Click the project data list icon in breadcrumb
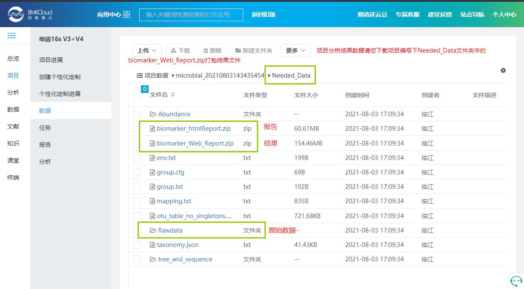This screenshot has height=289, width=524. 139,76
